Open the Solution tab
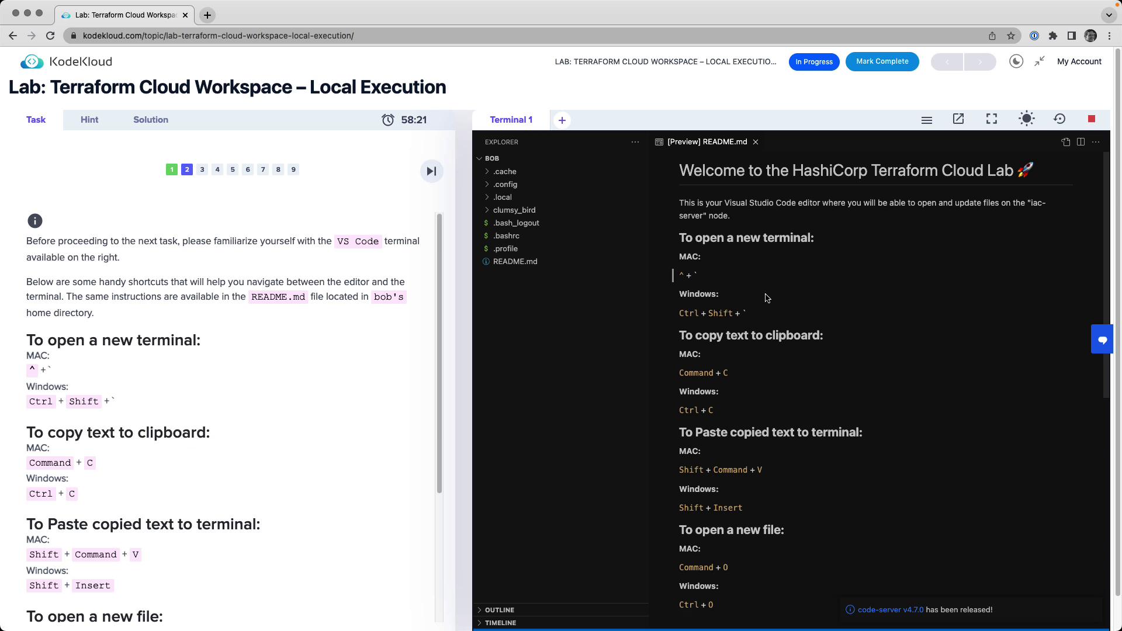This screenshot has width=1122, height=631. click(151, 120)
